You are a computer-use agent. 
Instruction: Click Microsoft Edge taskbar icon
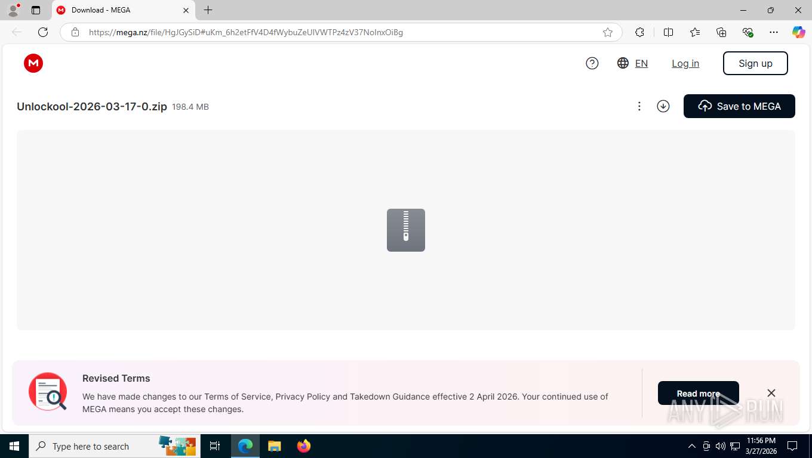coord(245,446)
